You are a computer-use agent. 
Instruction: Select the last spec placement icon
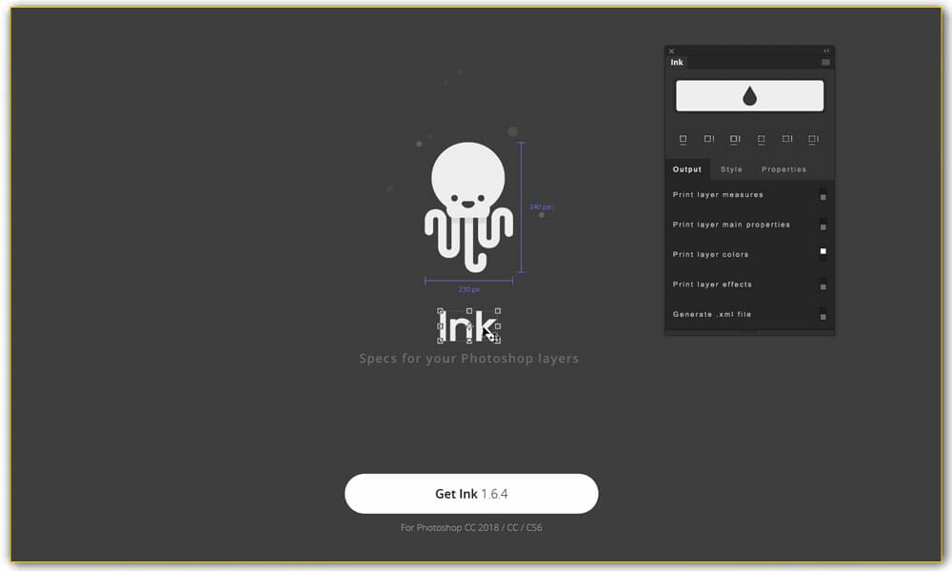813,138
